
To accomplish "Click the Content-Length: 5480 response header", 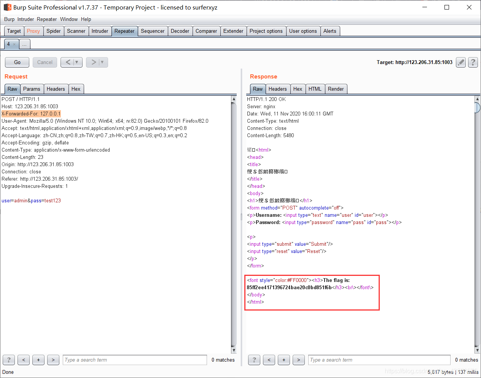I will (x=271, y=135).
